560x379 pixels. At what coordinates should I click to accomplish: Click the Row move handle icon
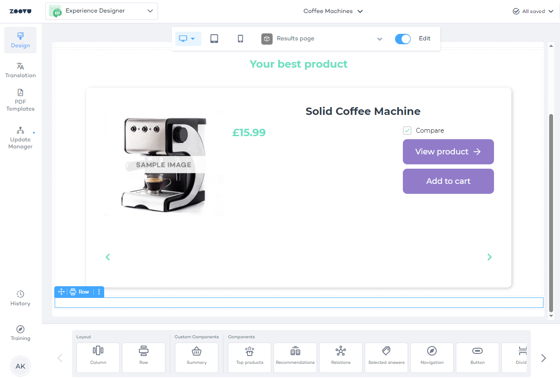61,292
